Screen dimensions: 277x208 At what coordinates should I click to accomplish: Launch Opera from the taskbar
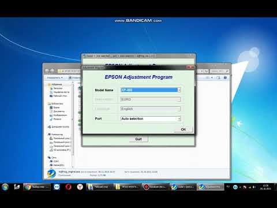point(68,187)
